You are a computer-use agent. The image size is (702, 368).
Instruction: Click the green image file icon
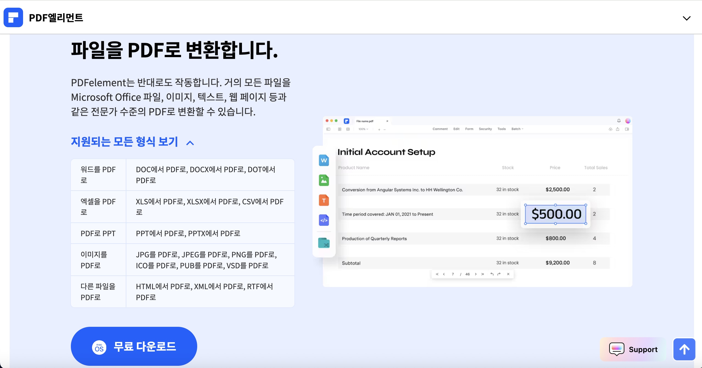tap(324, 180)
